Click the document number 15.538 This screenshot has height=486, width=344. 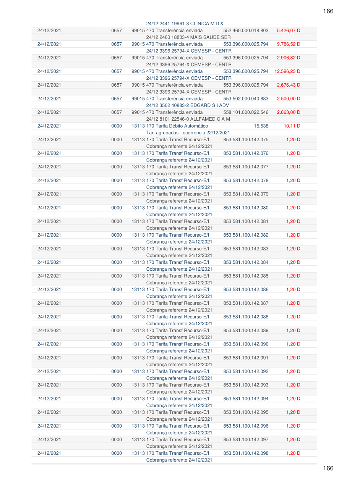261,126
